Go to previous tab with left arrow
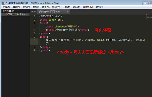This screenshot has width=152, height=97. (x=32, y=12)
